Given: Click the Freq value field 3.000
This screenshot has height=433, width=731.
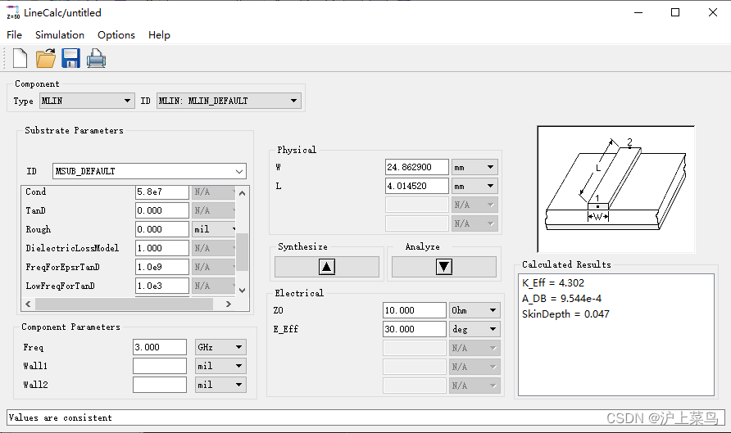Looking at the screenshot, I should point(160,347).
